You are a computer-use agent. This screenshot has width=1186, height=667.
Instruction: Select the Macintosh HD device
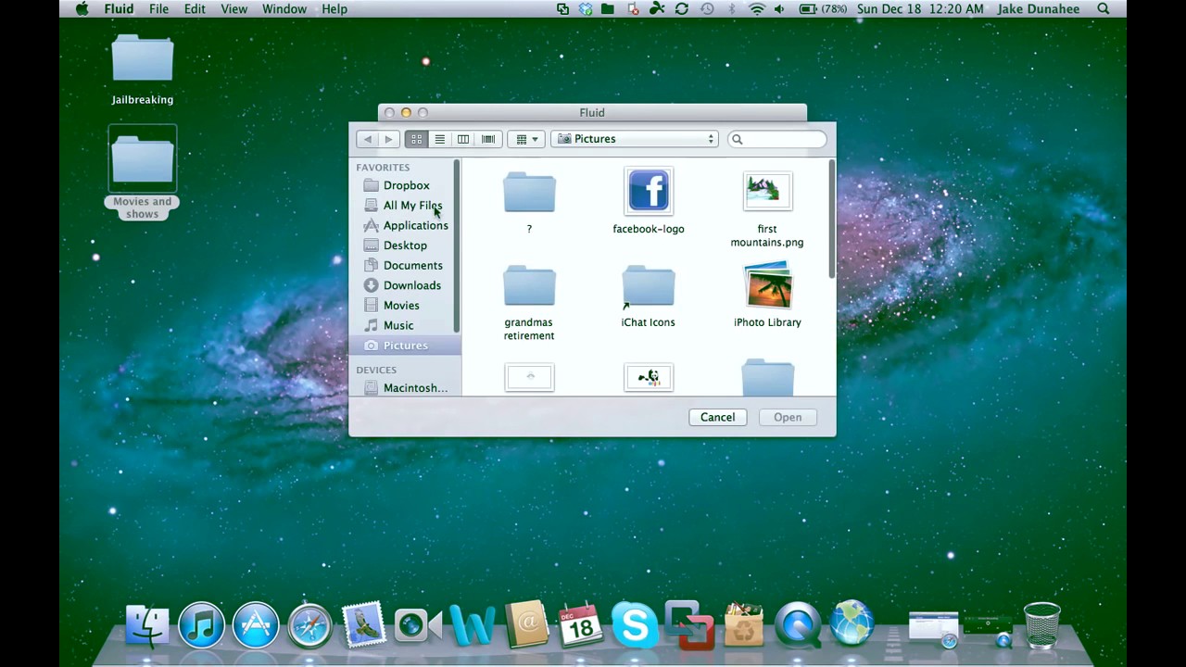pyautogui.click(x=414, y=387)
